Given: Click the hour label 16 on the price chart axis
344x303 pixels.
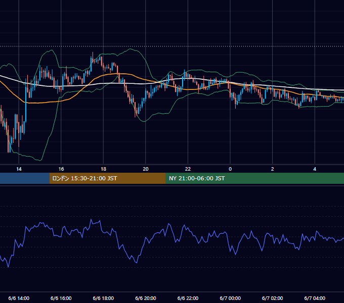Looking at the screenshot, I should (61, 169).
